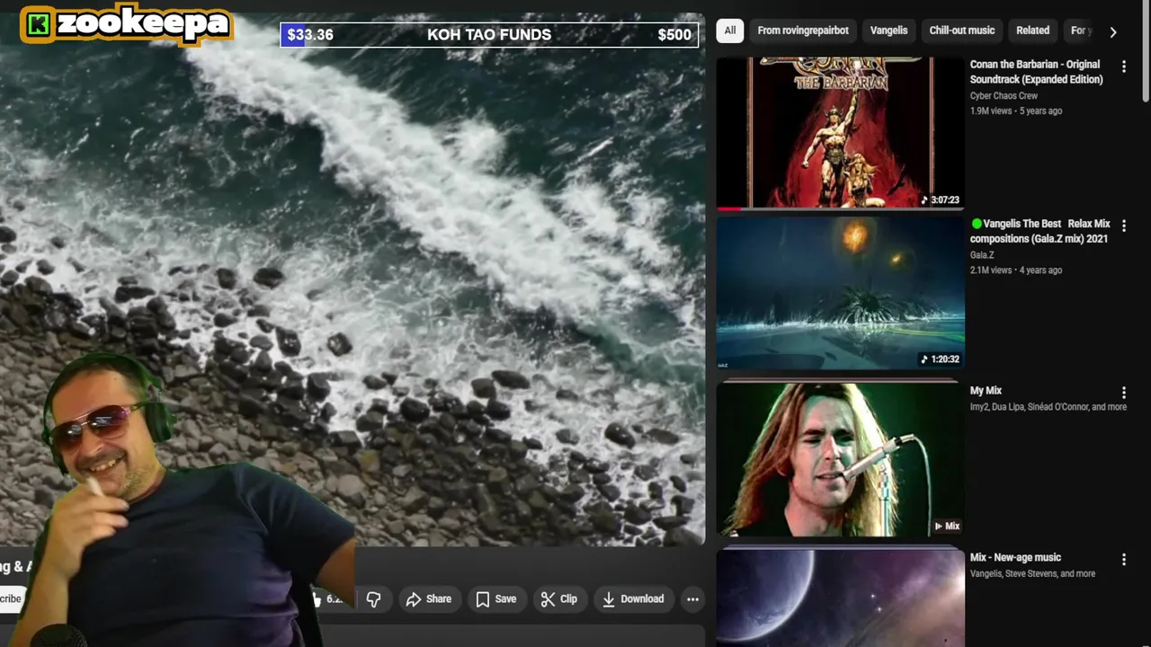Viewport: 1151px width, 647px height.
Task: Select the All filter chip
Action: [730, 31]
